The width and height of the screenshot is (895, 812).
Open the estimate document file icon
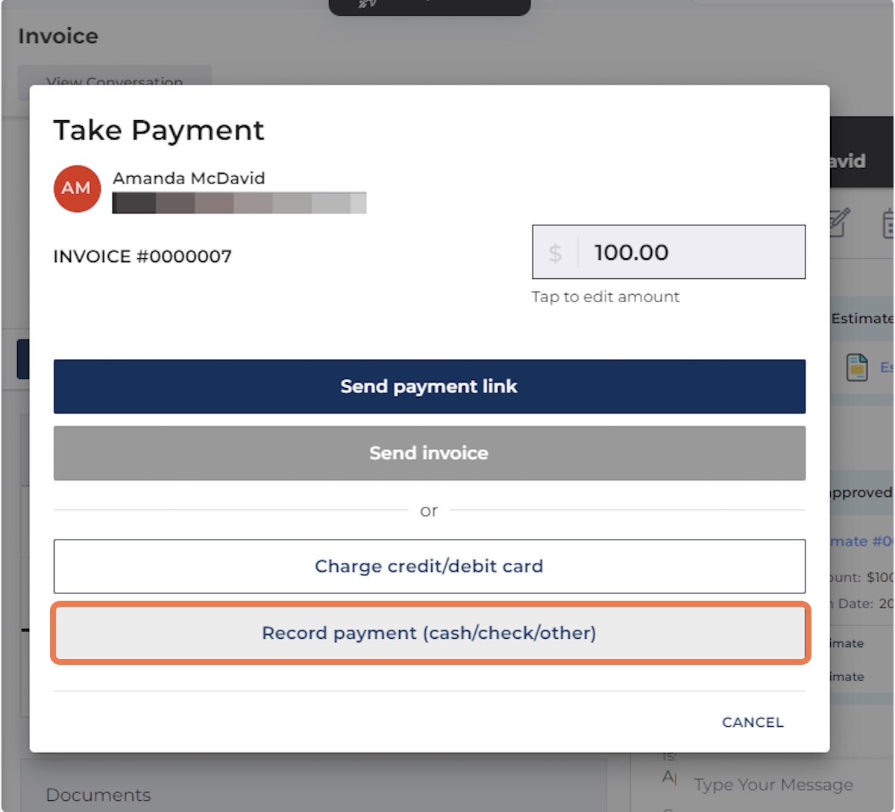pyautogui.click(x=857, y=367)
